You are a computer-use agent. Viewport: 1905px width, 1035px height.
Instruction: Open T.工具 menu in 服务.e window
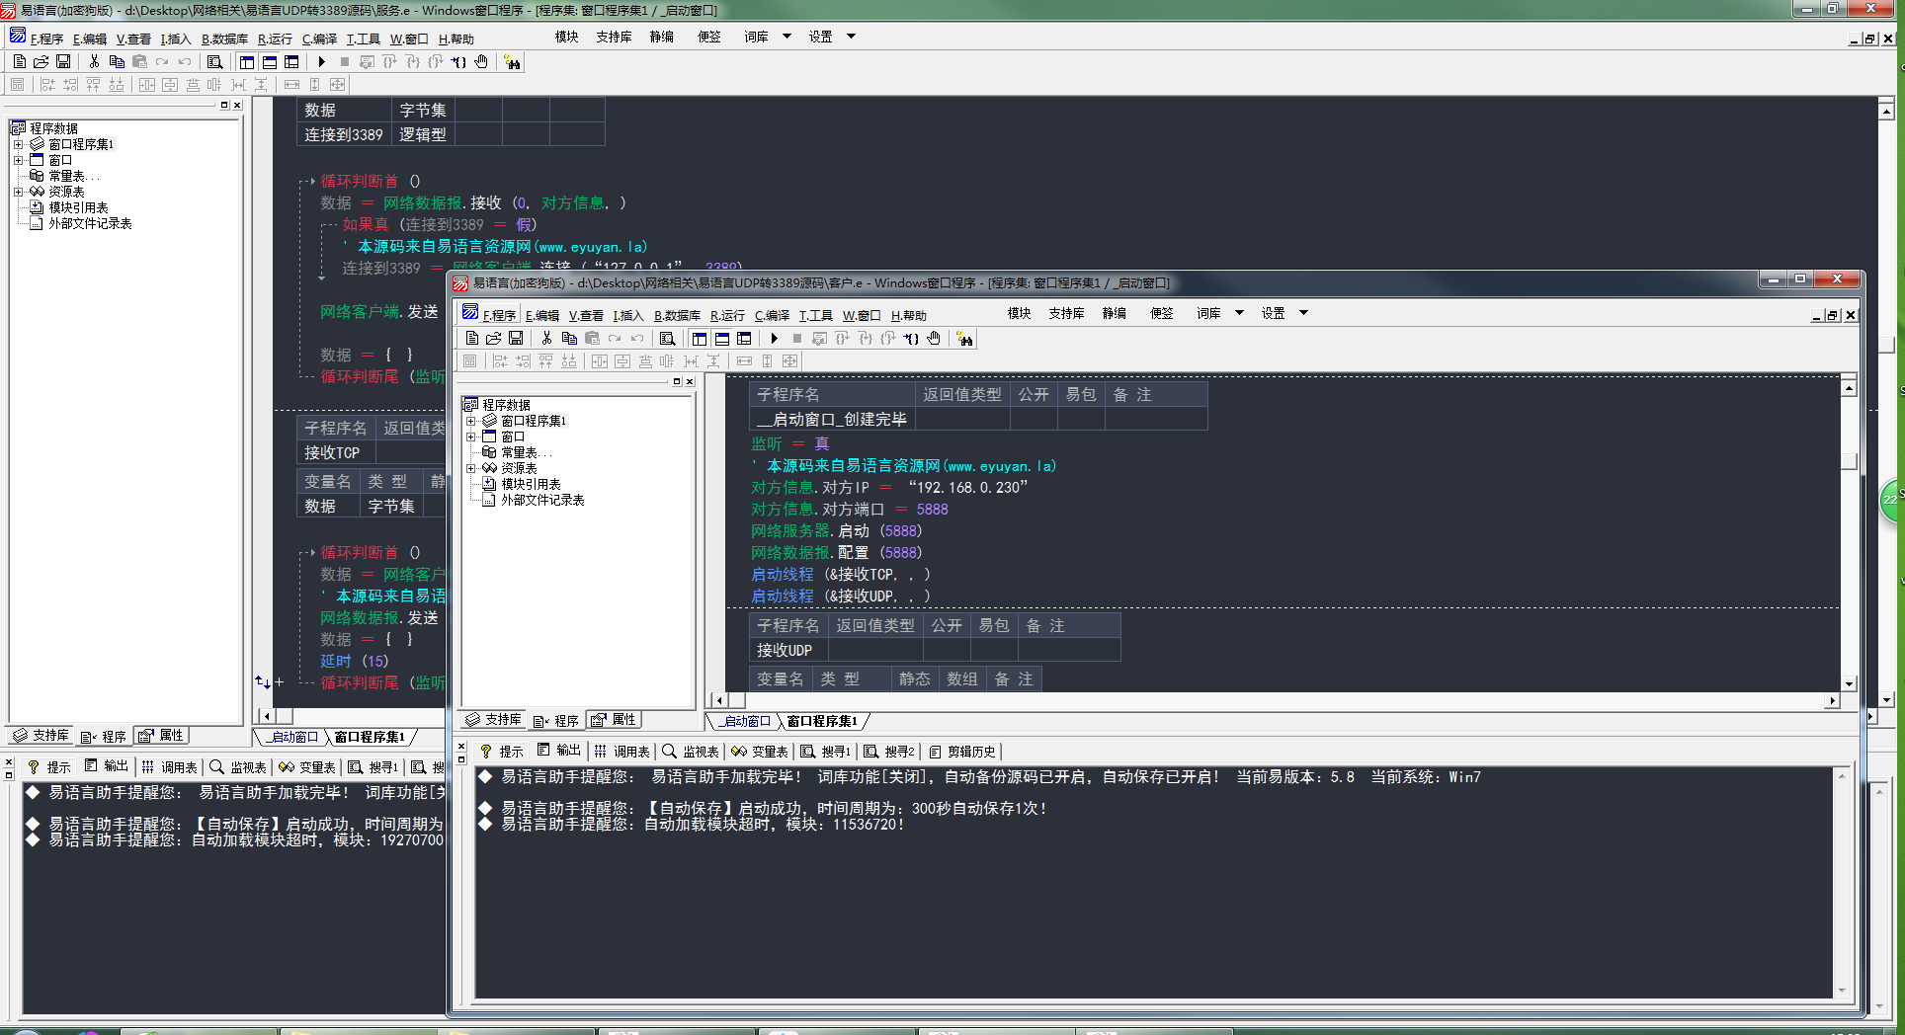363,40
